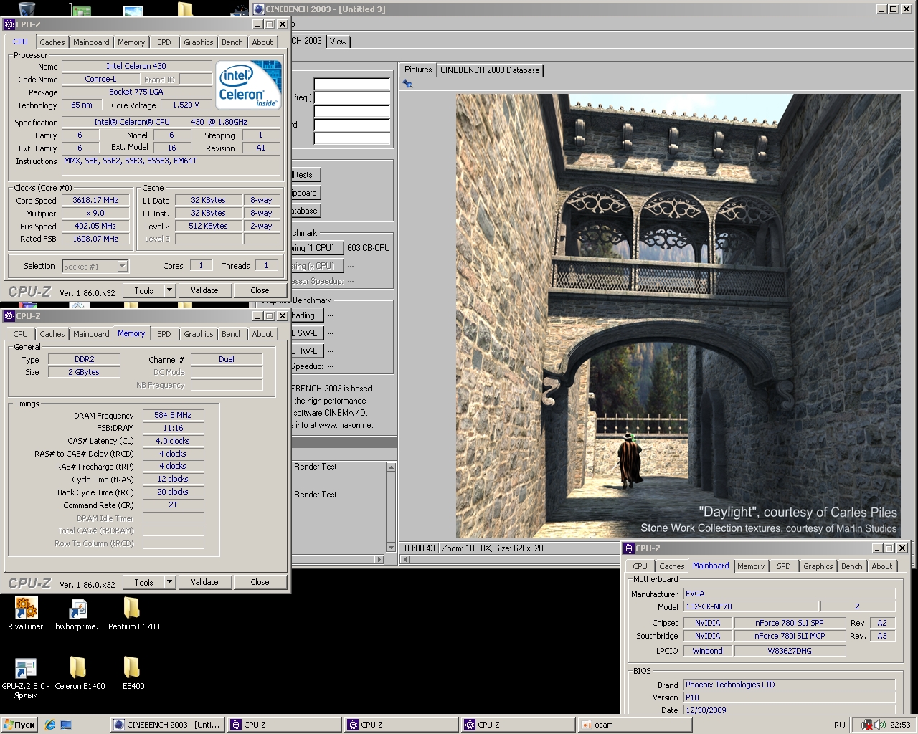
Task: Click the Show Desktop quick launch icon
Action: pyautogui.click(x=66, y=725)
